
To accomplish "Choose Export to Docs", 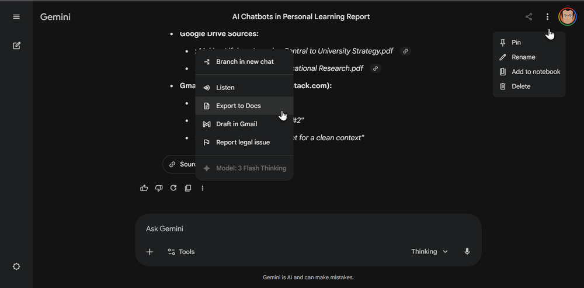I will click(x=244, y=106).
